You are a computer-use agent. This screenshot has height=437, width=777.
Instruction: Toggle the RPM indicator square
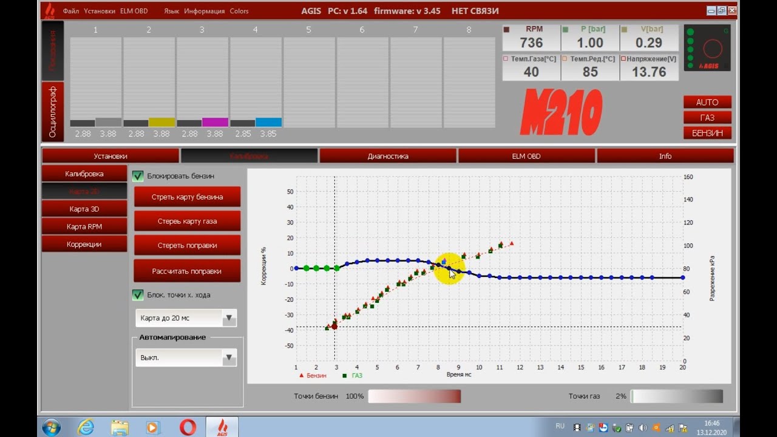point(506,29)
